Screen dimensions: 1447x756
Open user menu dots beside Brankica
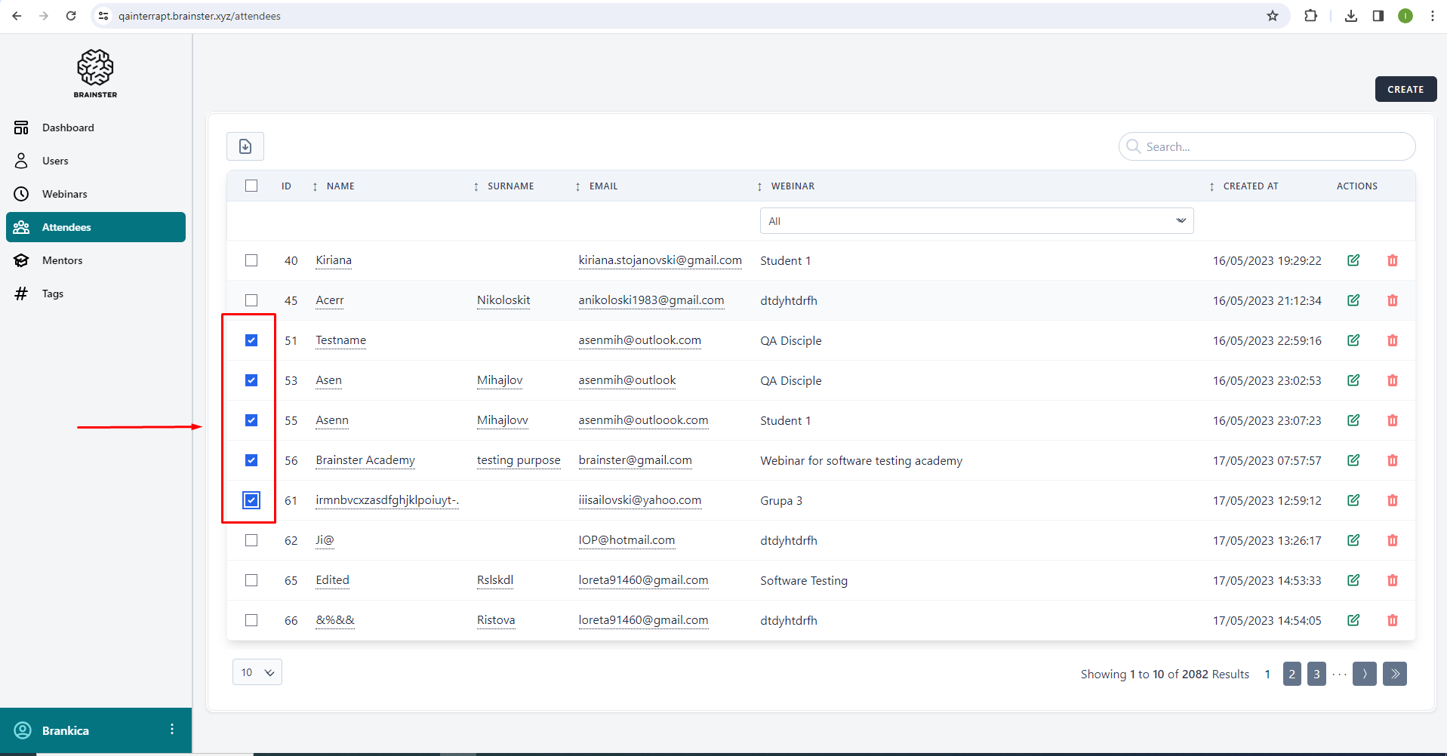172,730
